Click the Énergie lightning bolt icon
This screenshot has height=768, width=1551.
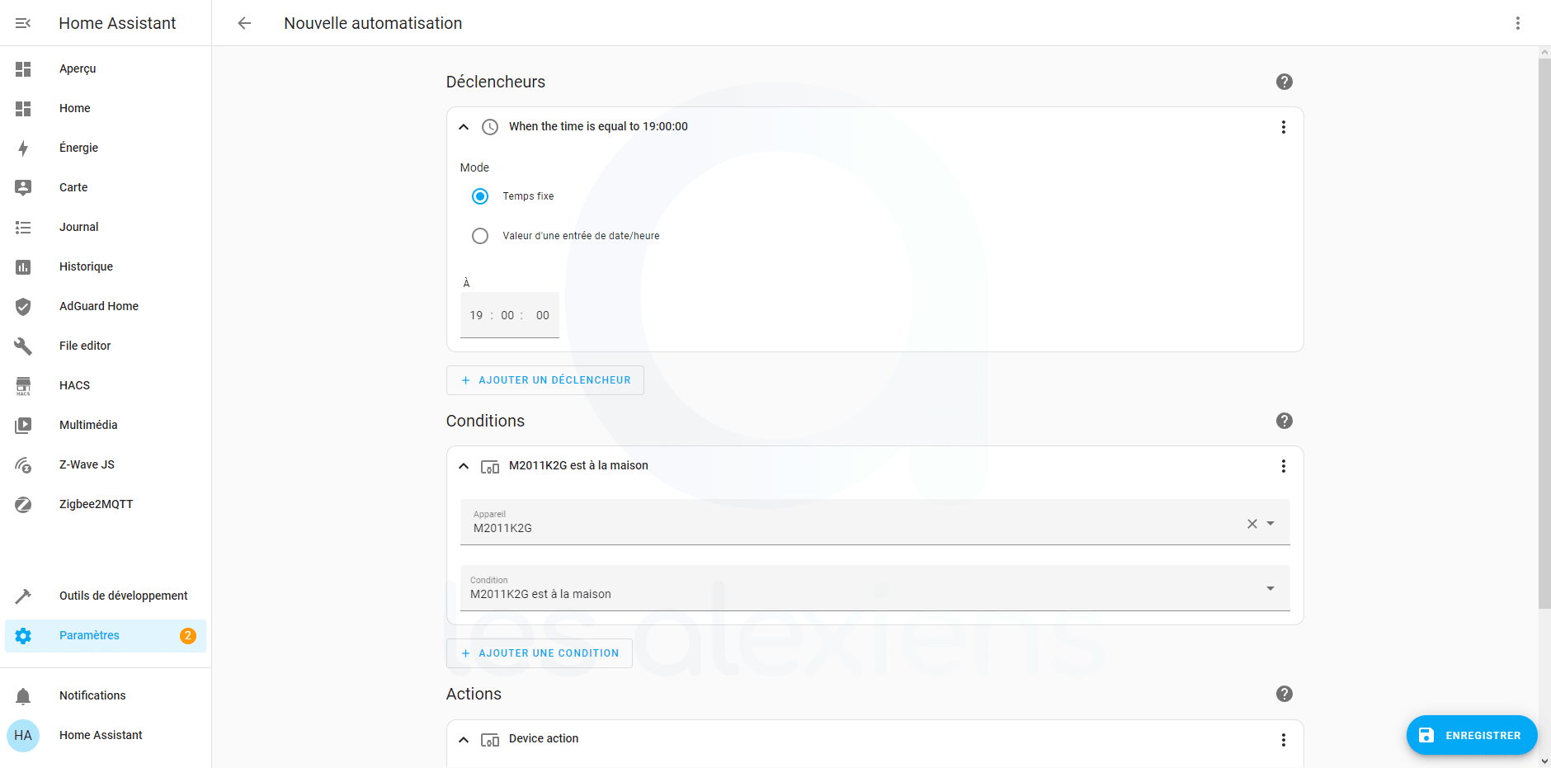click(23, 148)
